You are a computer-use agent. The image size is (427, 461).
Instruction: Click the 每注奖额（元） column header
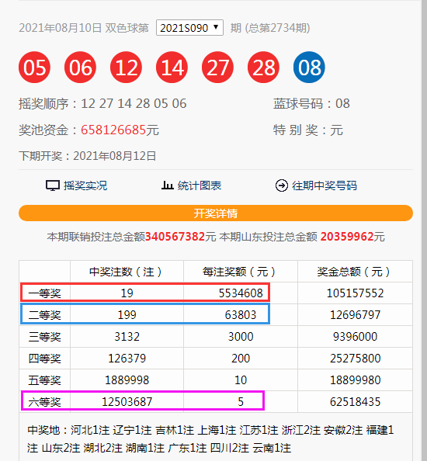click(x=241, y=272)
